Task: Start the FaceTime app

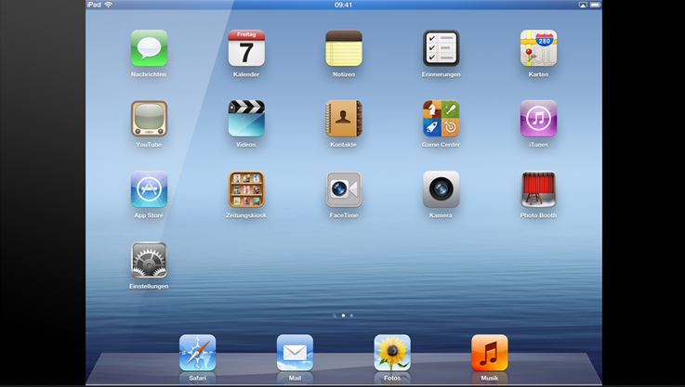Action: tap(344, 189)
